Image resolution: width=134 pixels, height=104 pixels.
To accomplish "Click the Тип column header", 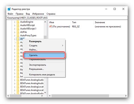I will click(x=74, y=22).
